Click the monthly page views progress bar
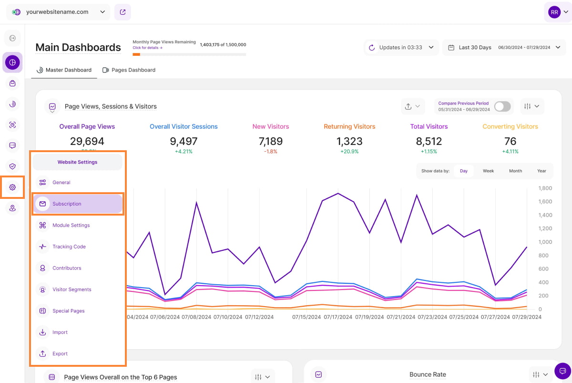This screenshot has width=572, height=383. point(189,54)
